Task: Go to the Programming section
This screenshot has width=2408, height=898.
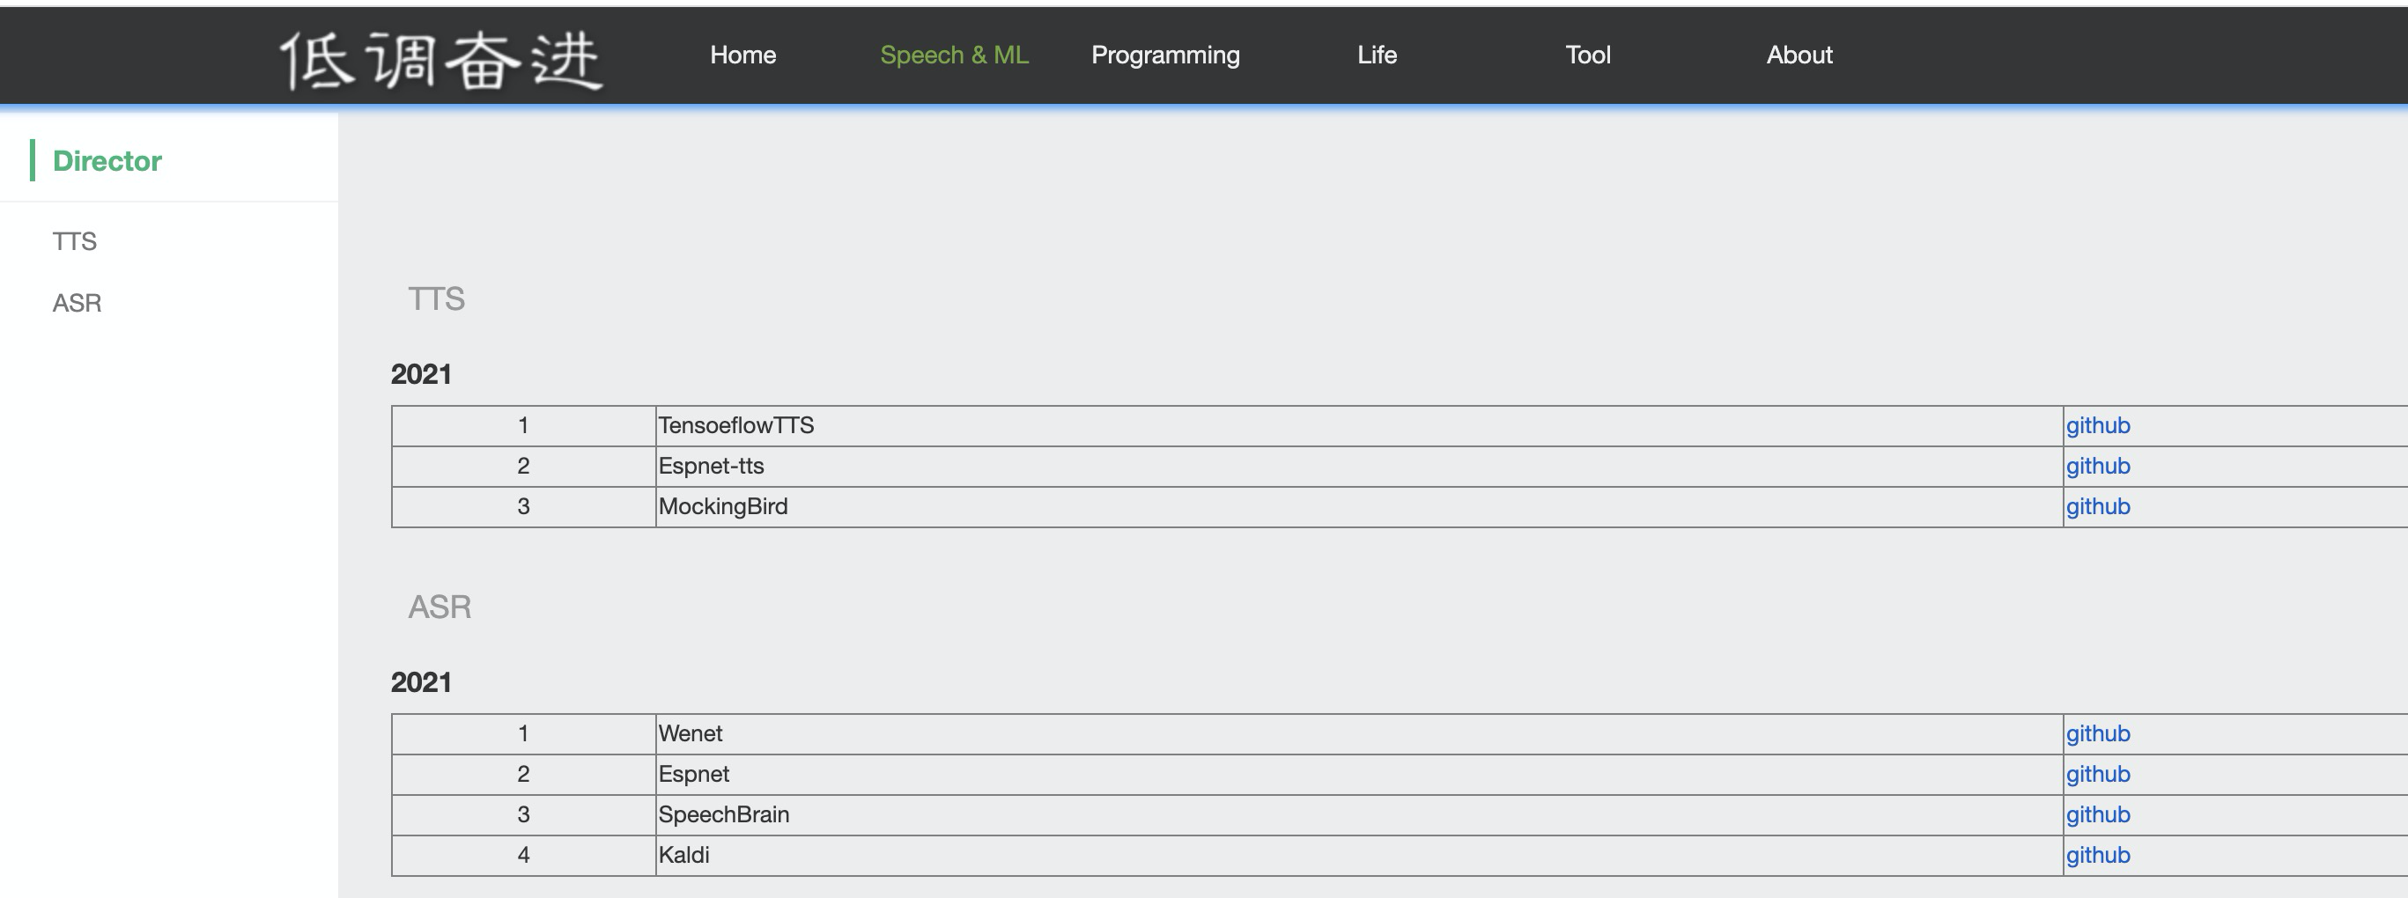Action: pyautogui.click(x=1165, y=55)
